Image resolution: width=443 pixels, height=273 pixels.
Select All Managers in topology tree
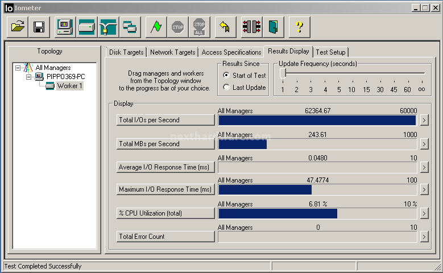53,68
